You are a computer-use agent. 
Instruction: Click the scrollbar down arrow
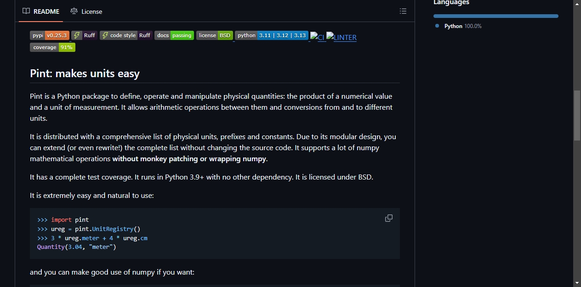pyautogui.click(x=577, y=282)
